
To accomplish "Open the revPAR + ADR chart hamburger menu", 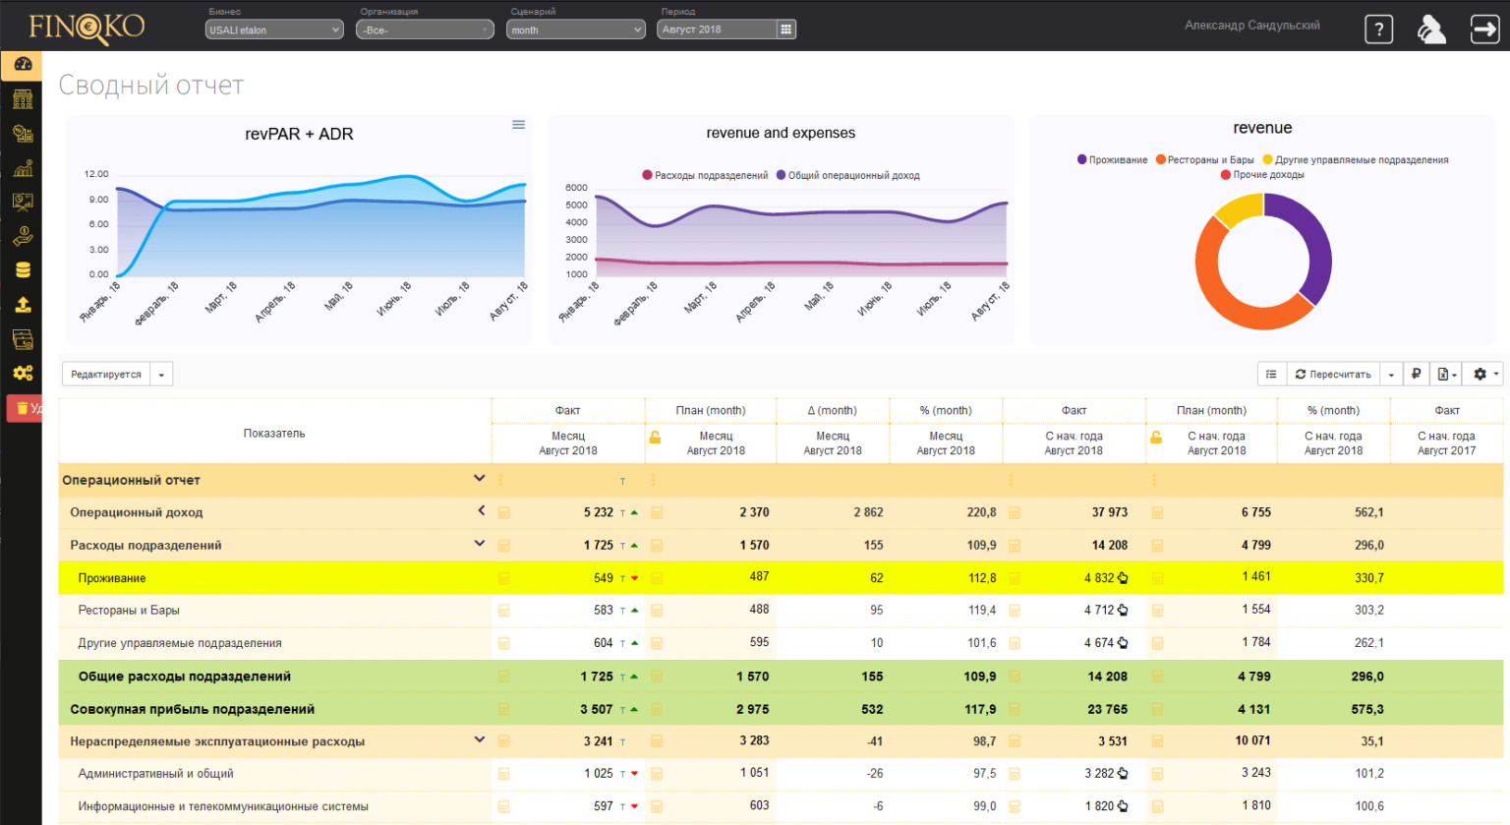I will click(x=518, y=125).
